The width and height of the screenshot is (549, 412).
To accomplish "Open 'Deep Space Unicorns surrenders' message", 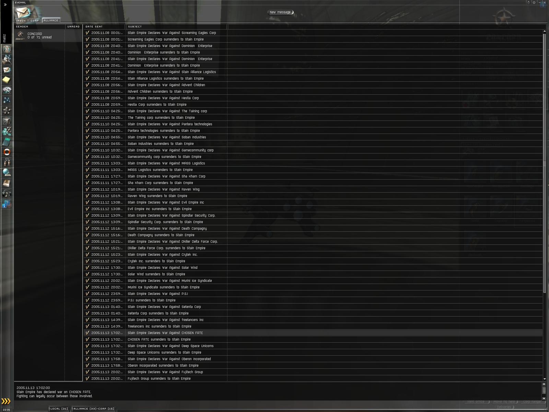I will coord(313,353).
